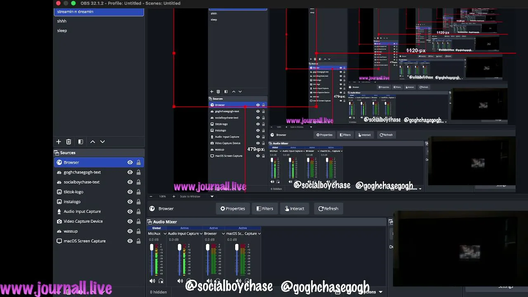528x297 pixels.
Task: Hide the Video Capture Device source
Action: pos(130,222)
